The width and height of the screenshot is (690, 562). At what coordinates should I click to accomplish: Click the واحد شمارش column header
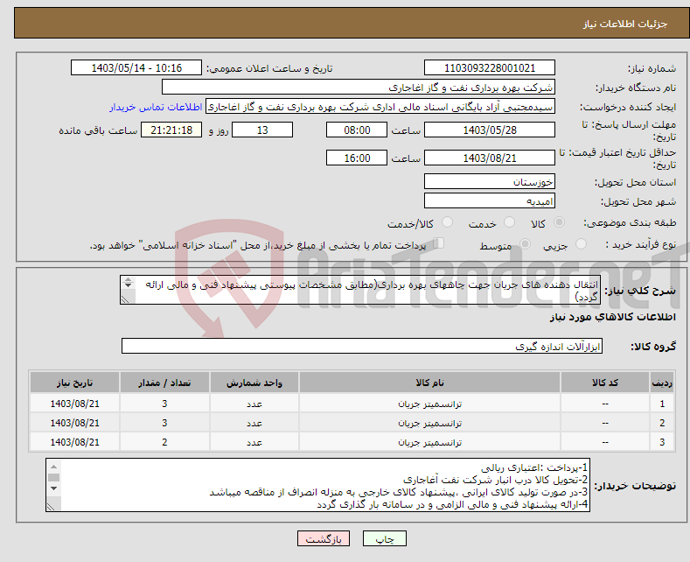pyautogui.click(x=254, y=383)
